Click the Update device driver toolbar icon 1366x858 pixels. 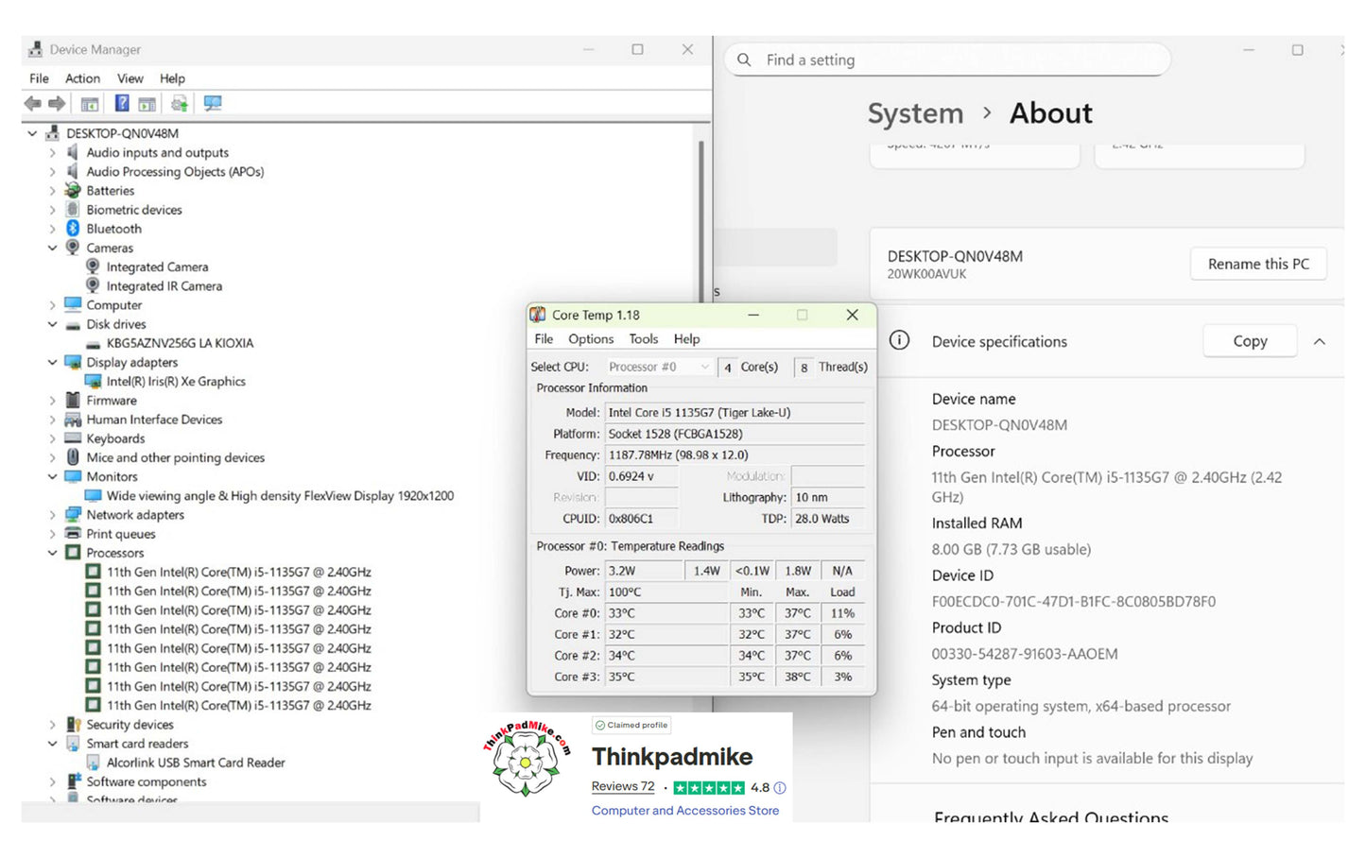[x=179, y=104]
